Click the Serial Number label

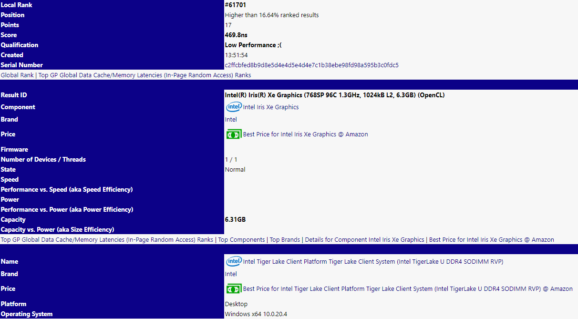tap(22, 65)
